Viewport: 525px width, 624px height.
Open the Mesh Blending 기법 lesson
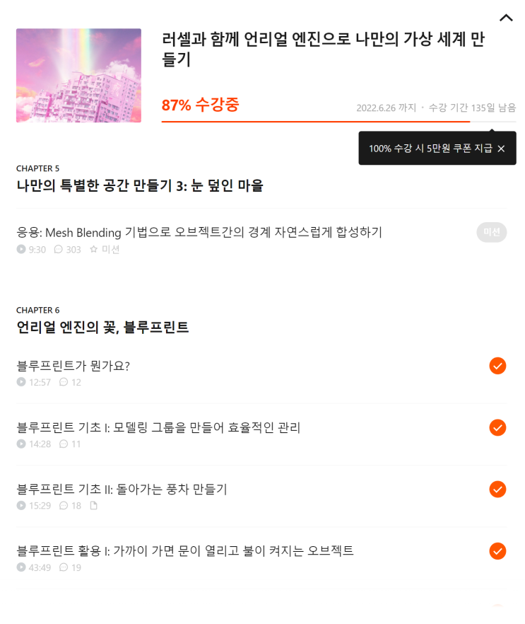[x=199, y=232]
